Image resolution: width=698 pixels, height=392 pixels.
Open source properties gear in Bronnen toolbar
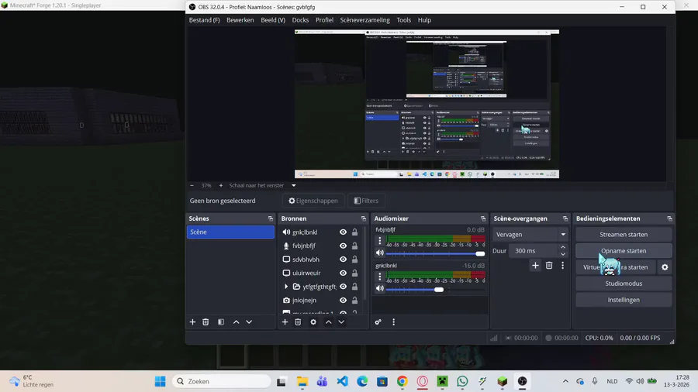(x=313, y=322)
